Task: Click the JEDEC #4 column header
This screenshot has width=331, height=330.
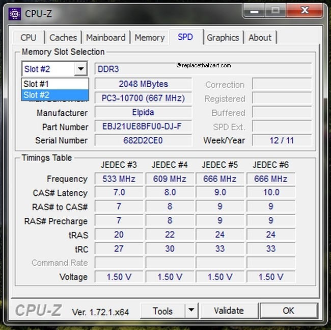Action: coord(170,165)
